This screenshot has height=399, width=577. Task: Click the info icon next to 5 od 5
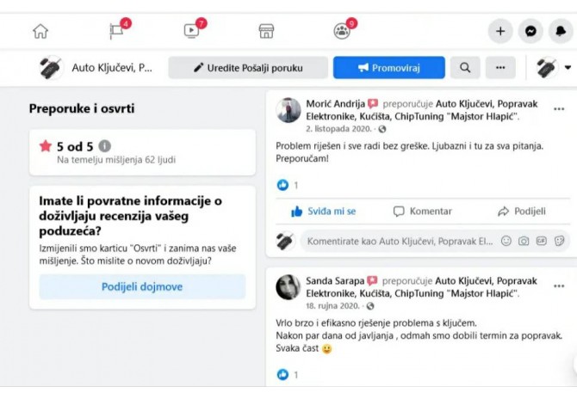[104, 146]
